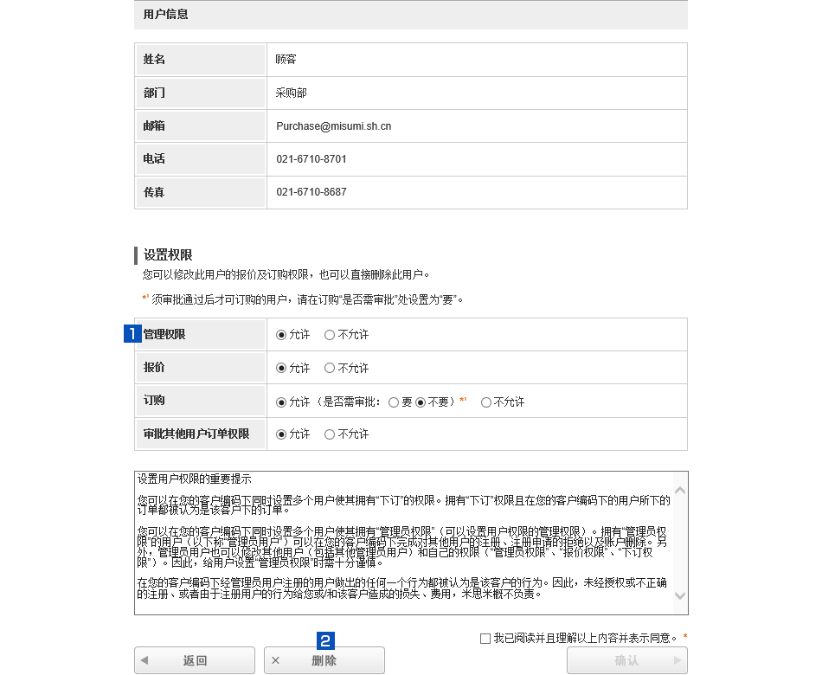This screenshot has height=675, width=822.
Task: Click the 返回 button
Action: 195,660
